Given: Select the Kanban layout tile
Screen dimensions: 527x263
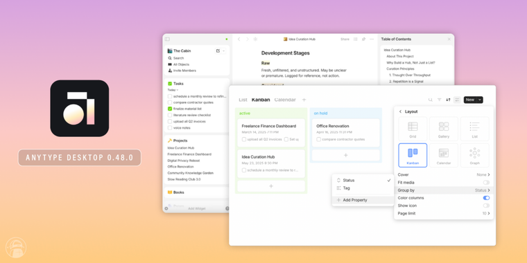Looking at the screenshot, I should click(413, 155).
